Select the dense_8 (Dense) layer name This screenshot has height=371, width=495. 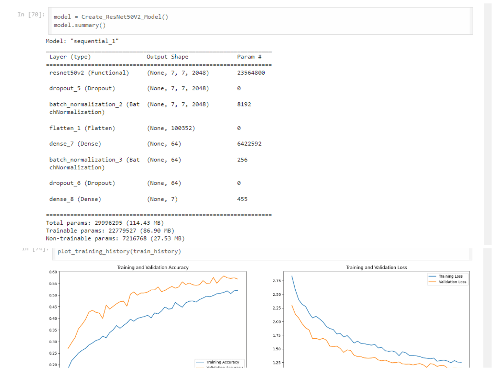coord(75,199)
